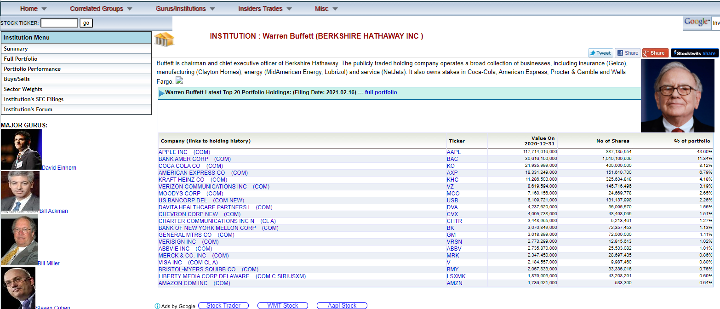Screen dimensions: 720x309
Task: Open BRISTOL-MYERS SQUIBB CO link
Action: (x=208, y=269)
